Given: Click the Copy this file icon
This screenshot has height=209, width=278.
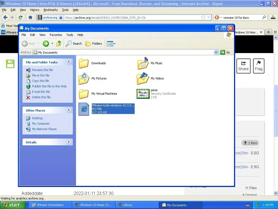Looking at the screenshot, I should tap(28, 81).
